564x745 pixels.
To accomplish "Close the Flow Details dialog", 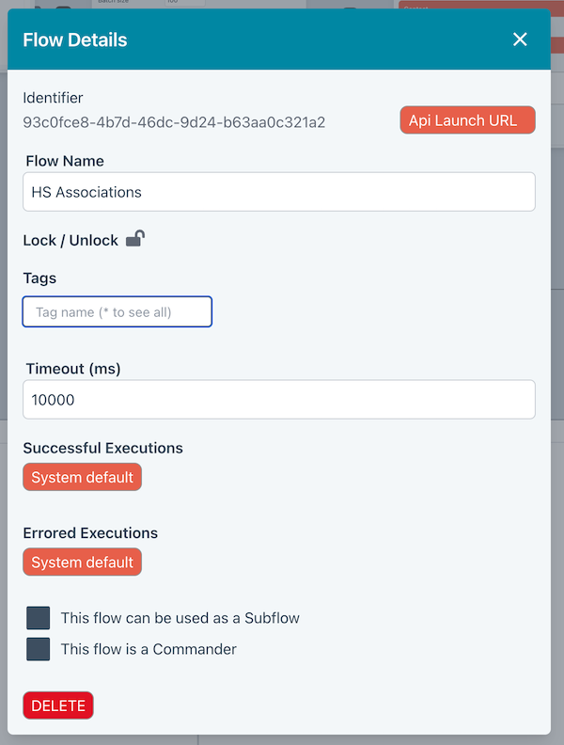I will (520, 40).
